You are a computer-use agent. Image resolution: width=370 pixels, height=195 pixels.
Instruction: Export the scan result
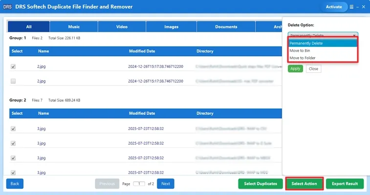click(x=345, y=184)
